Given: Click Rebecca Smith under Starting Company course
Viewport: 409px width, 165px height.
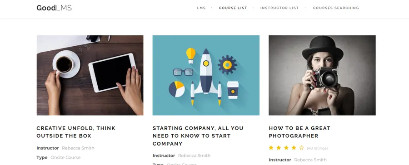Looking at the screenshot, I should (195, 155).
